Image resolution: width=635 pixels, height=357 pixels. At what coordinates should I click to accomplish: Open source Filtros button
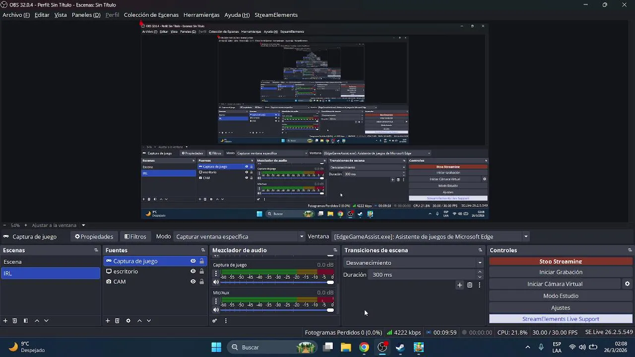click(x=135, y=237)
